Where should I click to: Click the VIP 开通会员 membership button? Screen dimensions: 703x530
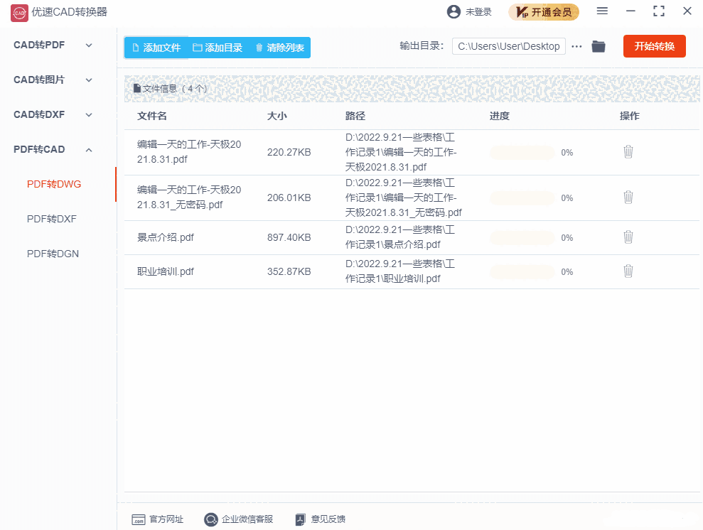[544, 12]
